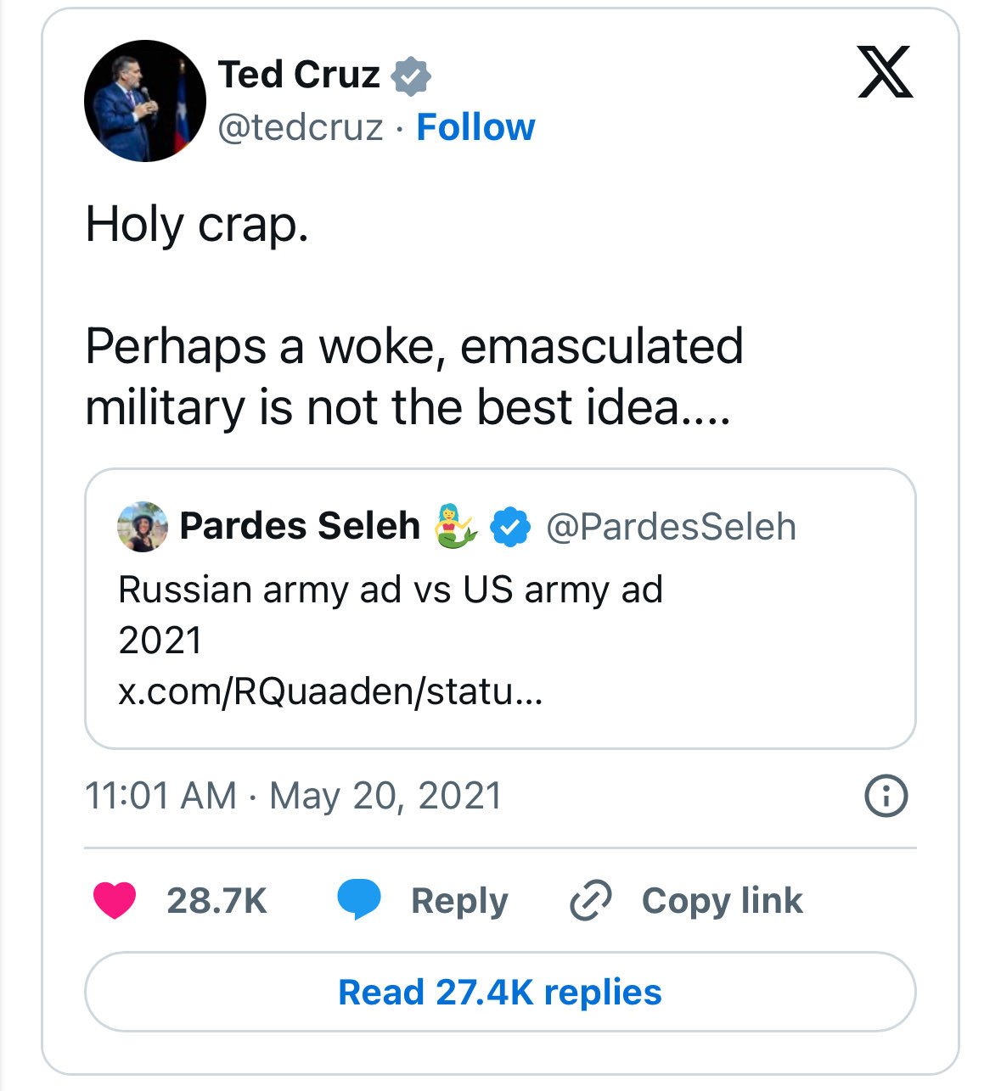Viewport: 1001px width, 1091px height.
Task: Open the Ted Cruz display name
Action: click(x=299, y=75)
